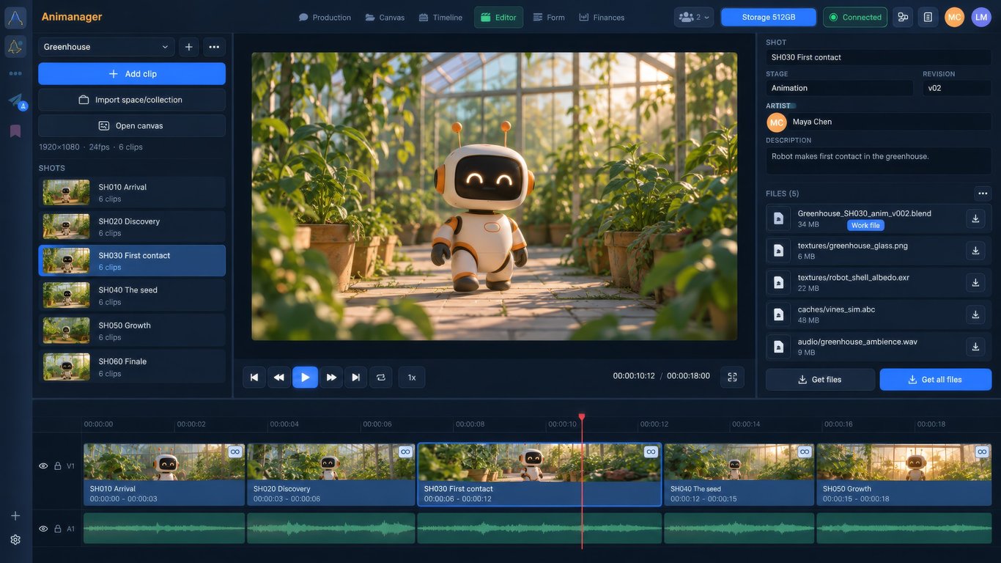Switch to the Form tab

pos(549,17)
